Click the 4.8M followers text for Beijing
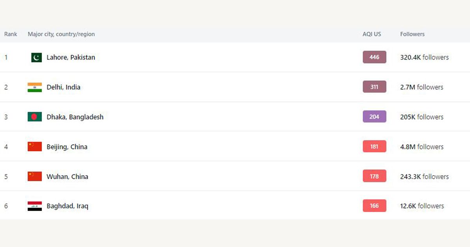470x247 pixels. [422, 147]
